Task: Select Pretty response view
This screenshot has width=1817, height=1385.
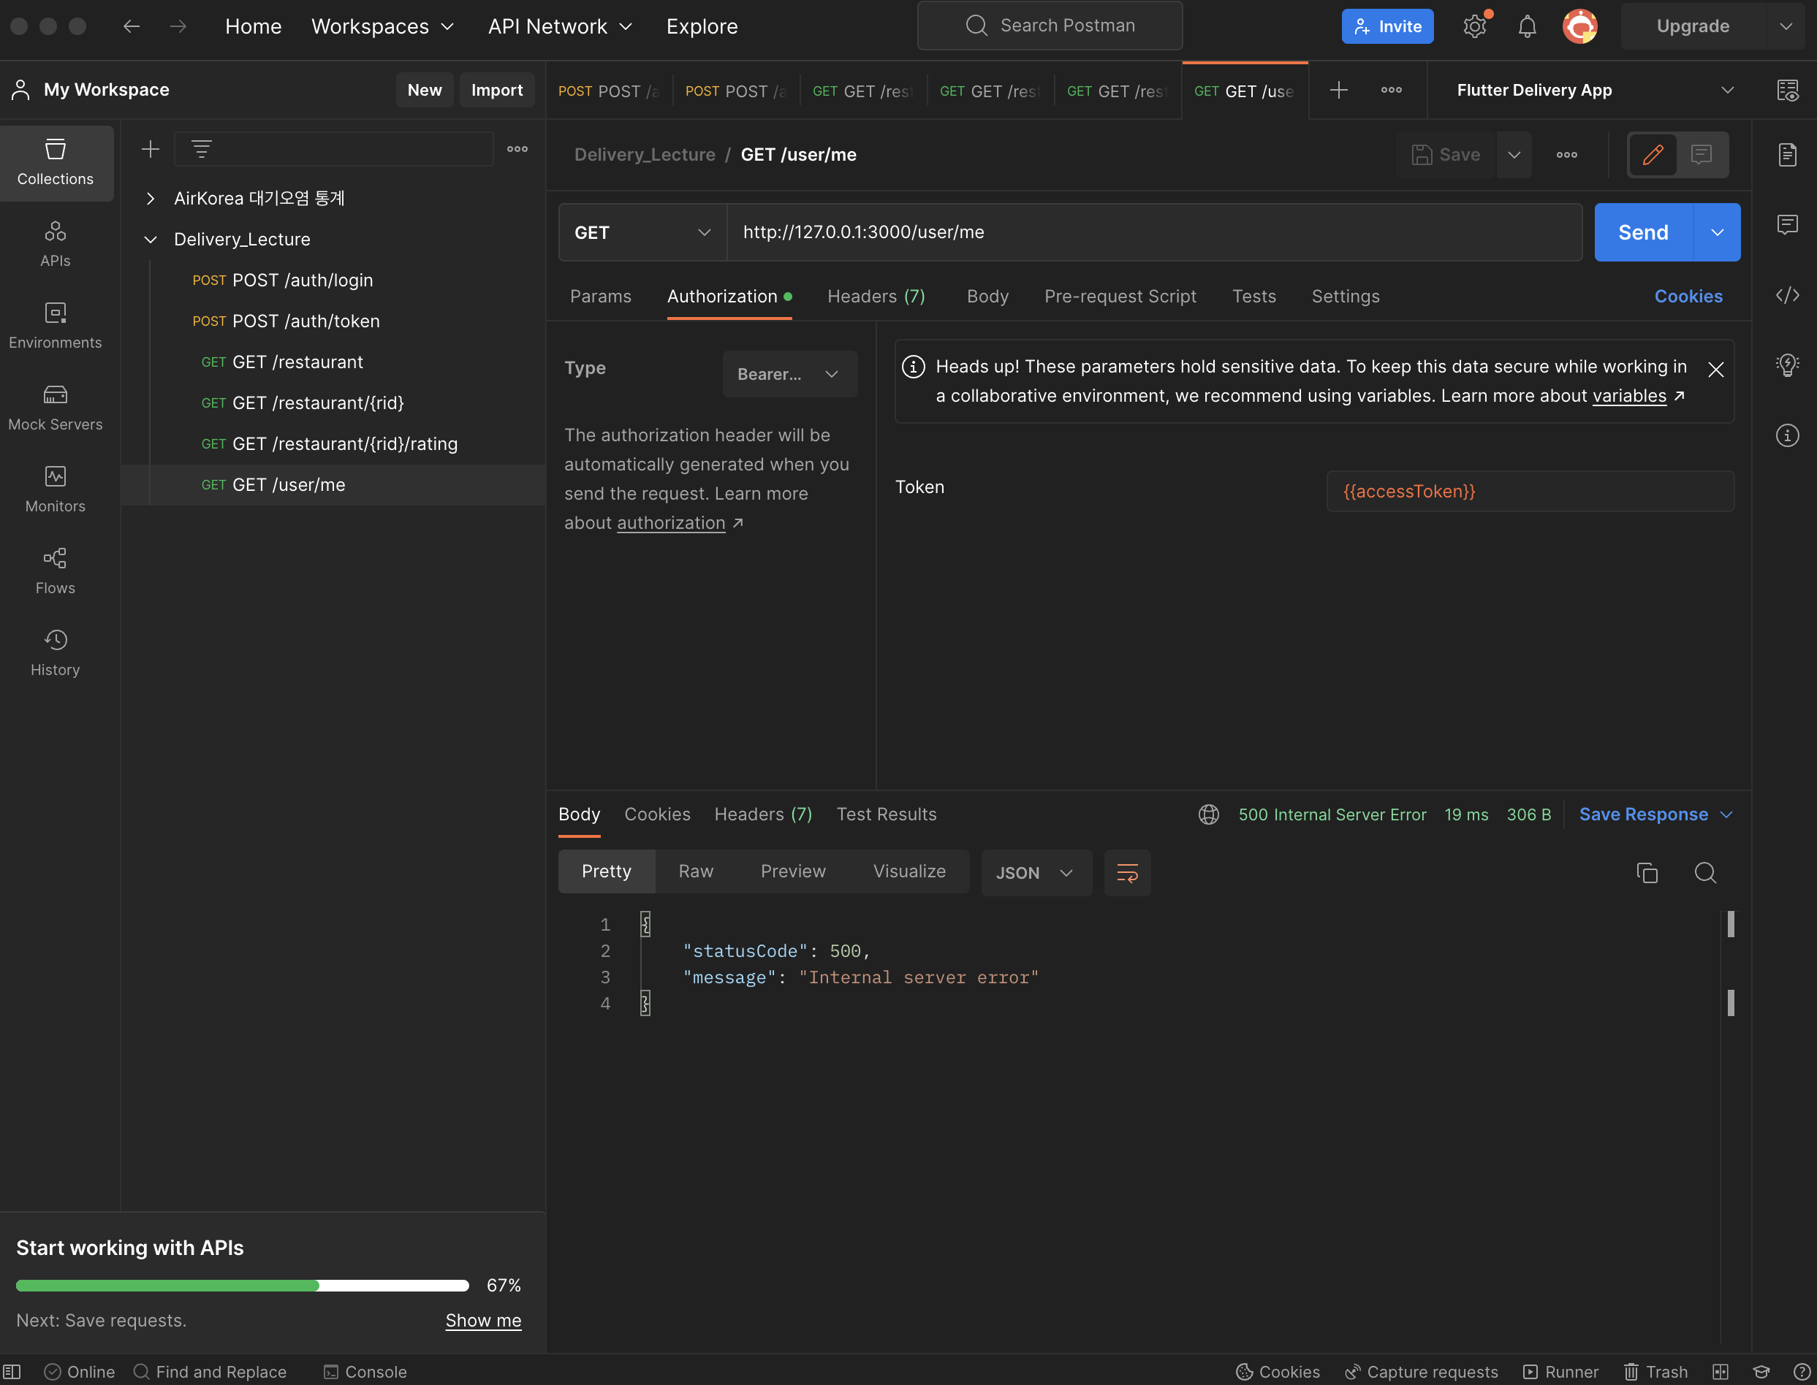Action: click(x=606, y=871)
